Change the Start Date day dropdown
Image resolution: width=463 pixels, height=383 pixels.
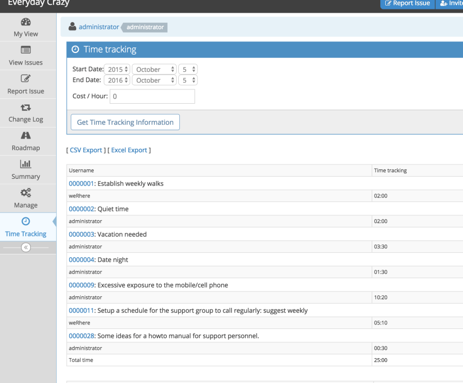pos(188,69)
